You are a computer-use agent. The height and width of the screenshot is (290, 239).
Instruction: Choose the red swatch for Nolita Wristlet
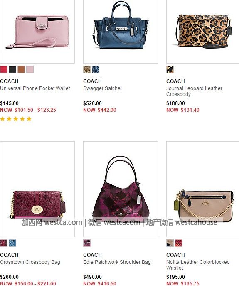tap(179, 243)
